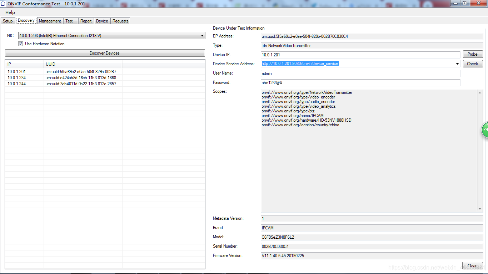Click the UUID column header

pyautogui.click(x=83, y=64)
